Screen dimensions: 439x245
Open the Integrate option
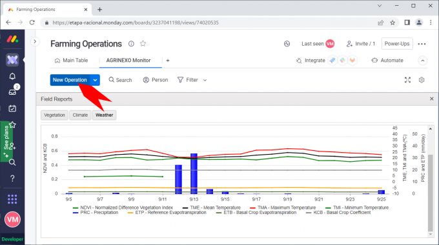311,61
